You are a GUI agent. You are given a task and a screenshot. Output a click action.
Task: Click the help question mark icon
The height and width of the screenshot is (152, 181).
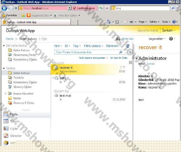171,39
